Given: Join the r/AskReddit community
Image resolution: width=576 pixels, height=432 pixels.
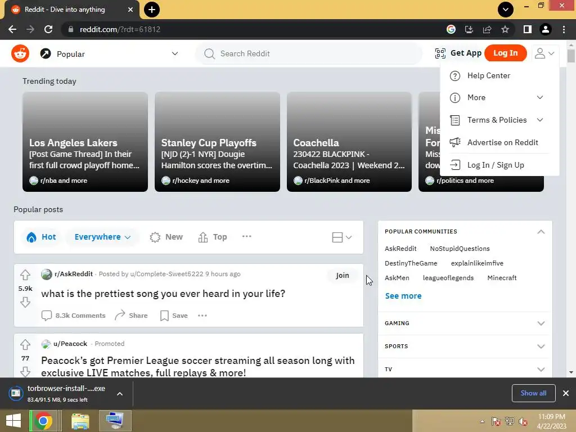Looking at the screenshot, I should point(343,276).
